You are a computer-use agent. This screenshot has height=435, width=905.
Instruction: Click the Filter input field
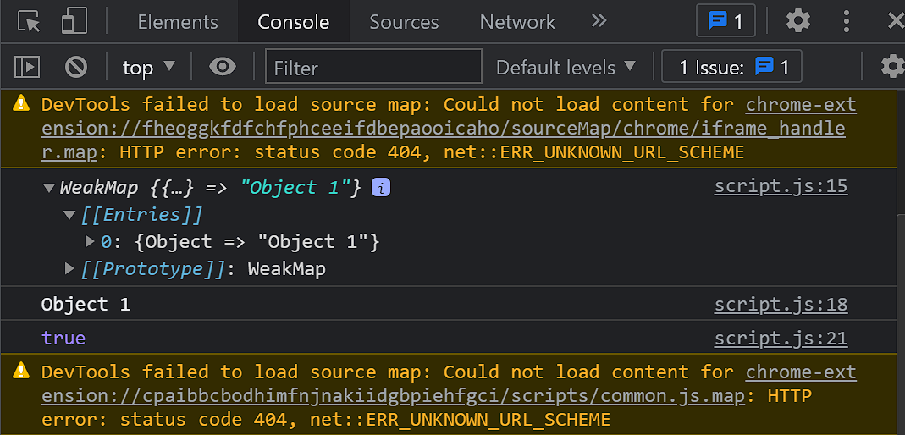click(373, 67)
